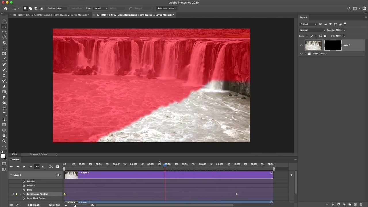Select the Lasso tool
This screenshot has width=368, height=207.
[4, 37]
